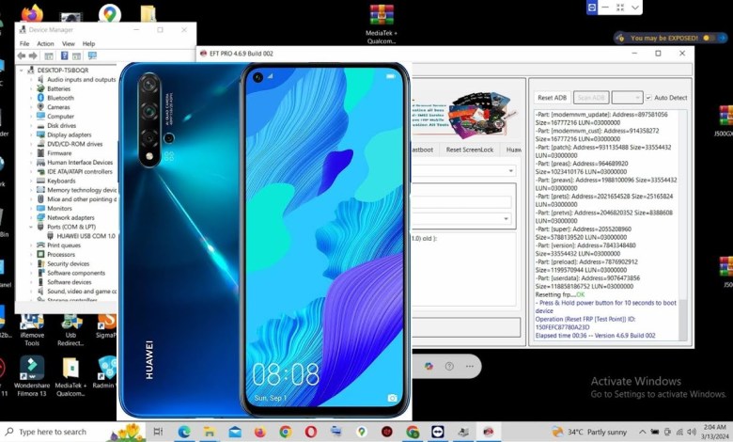Click the Back arrow in Device Manager toolbar

[x=23, y=56]
